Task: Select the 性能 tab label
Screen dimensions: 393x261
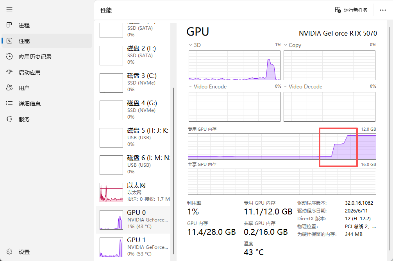Action: [24, 41]
